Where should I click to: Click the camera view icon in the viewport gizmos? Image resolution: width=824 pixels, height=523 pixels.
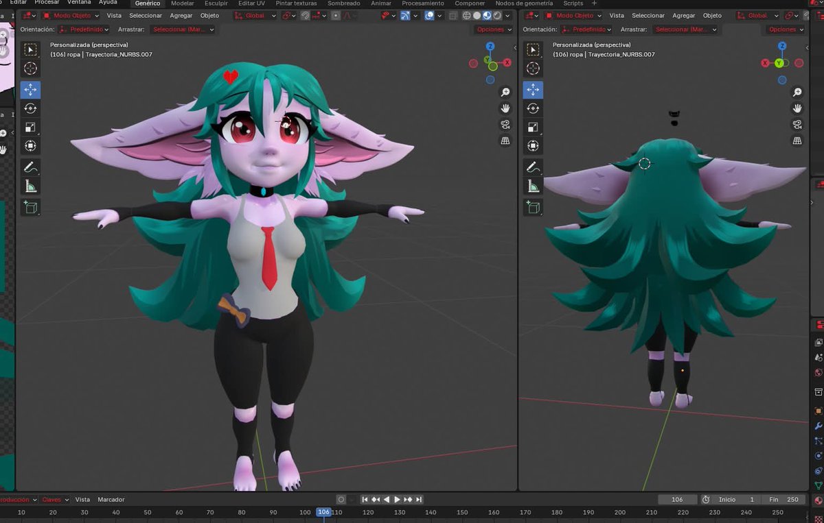[x=505, y=125]
